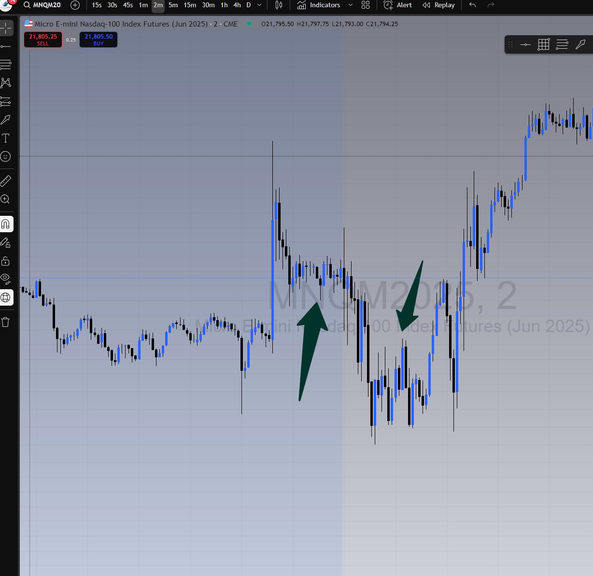Select the trend line drawing tool
This screenshot has width=593, height=576.
(x=6, y=46)
